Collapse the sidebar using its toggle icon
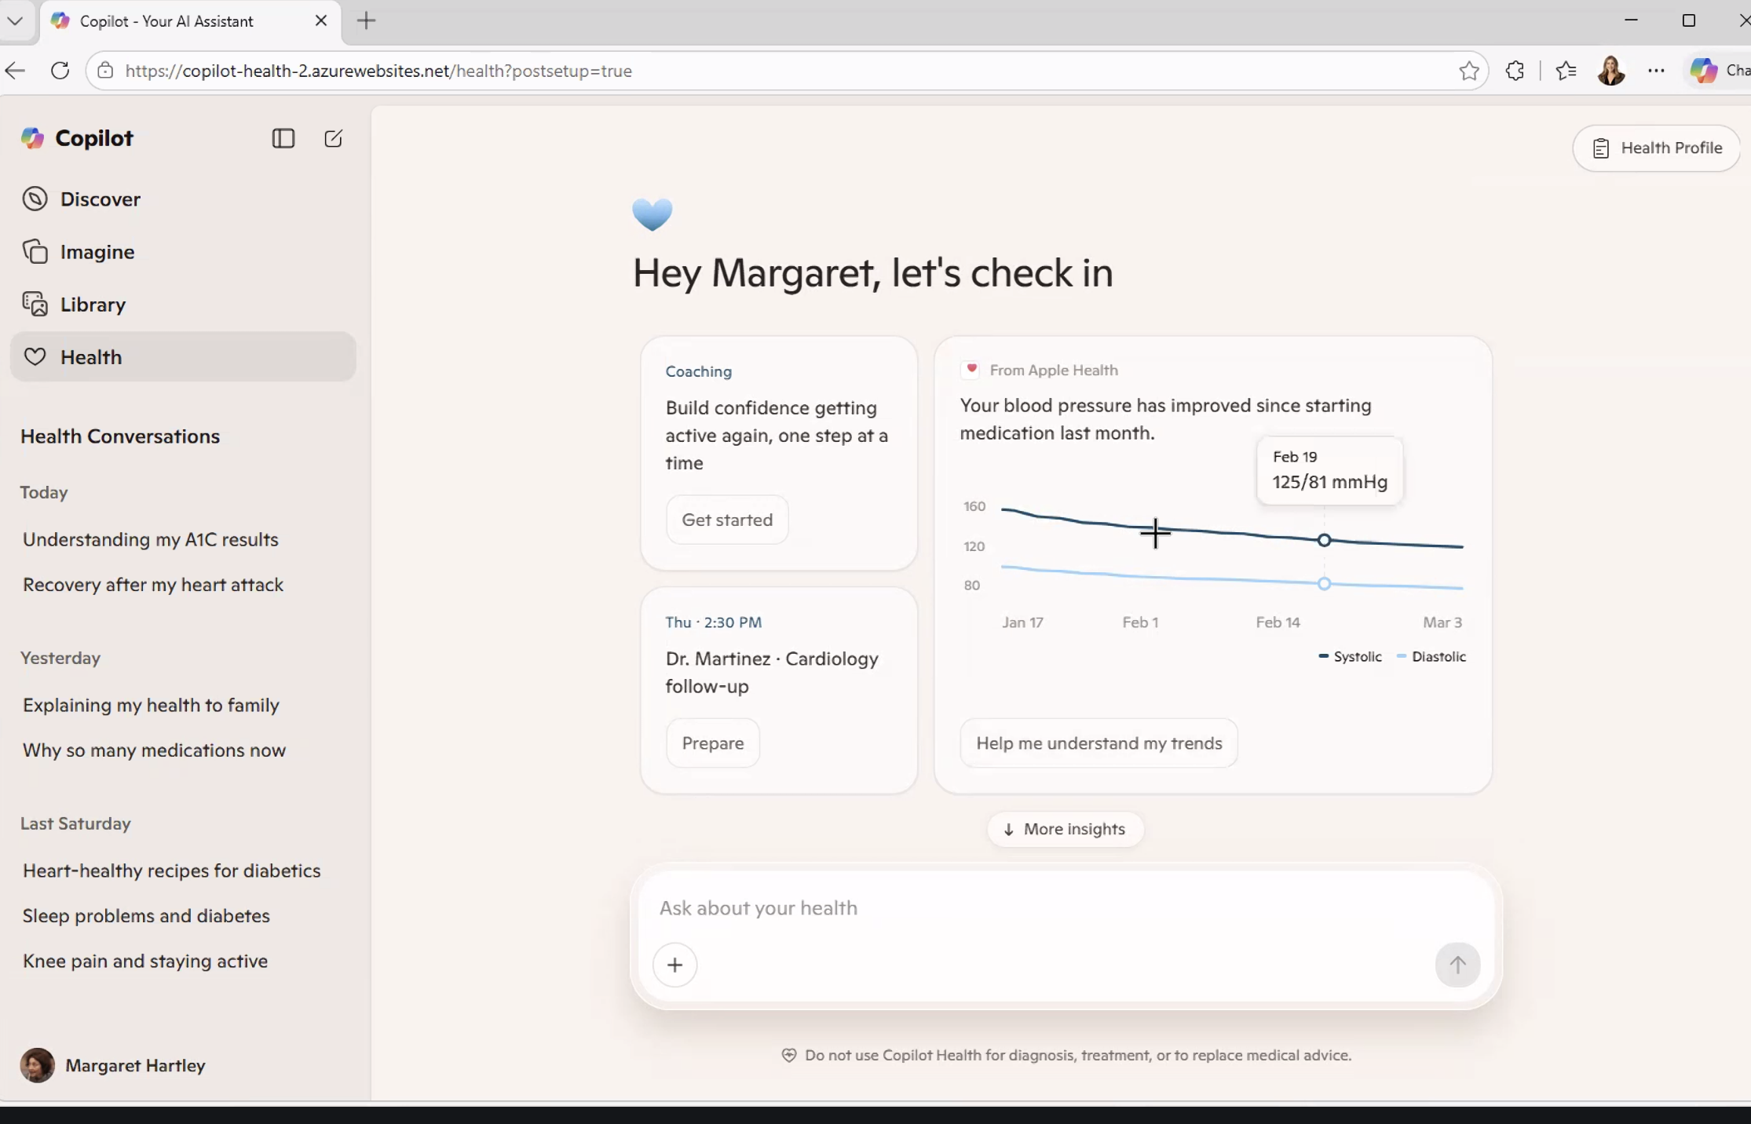This screenshot has height=1124, width=1751. click(283, 138)
